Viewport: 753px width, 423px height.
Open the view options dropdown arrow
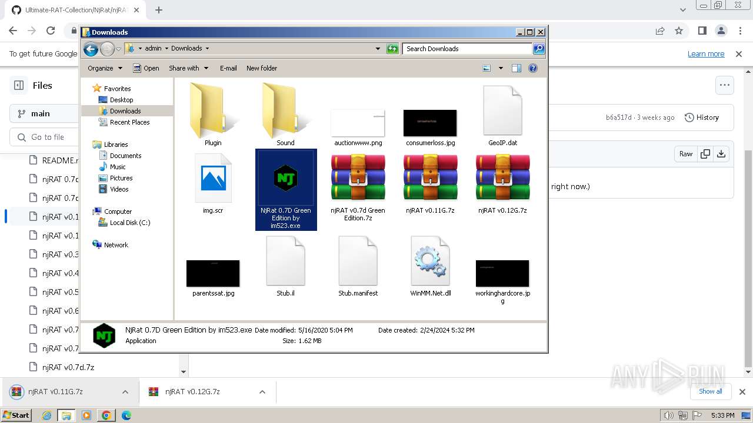pyautogui.click(x=501, y=68)
